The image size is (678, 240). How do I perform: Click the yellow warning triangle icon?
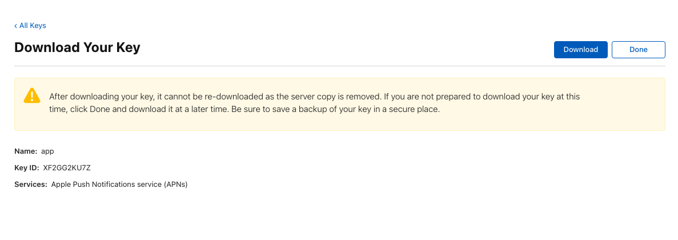click(31, 95)
